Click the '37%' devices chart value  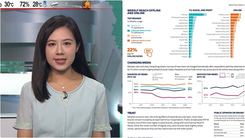point(206,95)
